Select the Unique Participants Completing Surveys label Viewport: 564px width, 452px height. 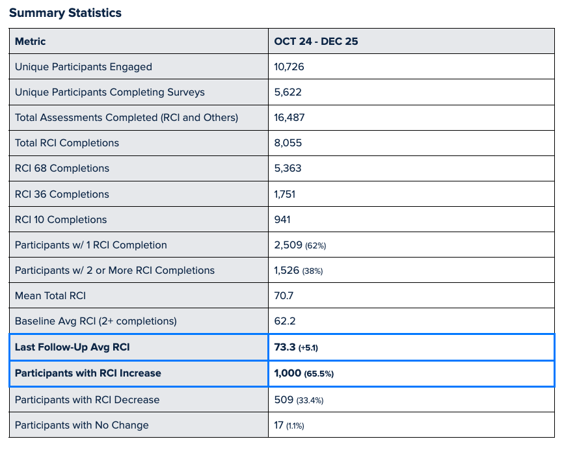click(109, 92)
